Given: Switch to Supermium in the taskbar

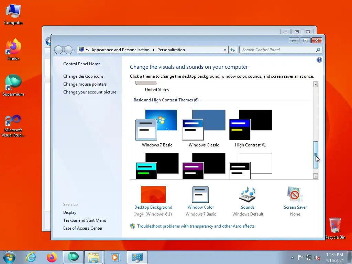Looking at the screenshot, I should (73, 257).
